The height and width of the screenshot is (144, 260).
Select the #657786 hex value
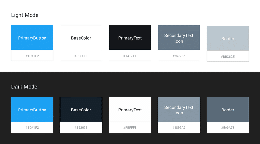click(x=179, y=56)
